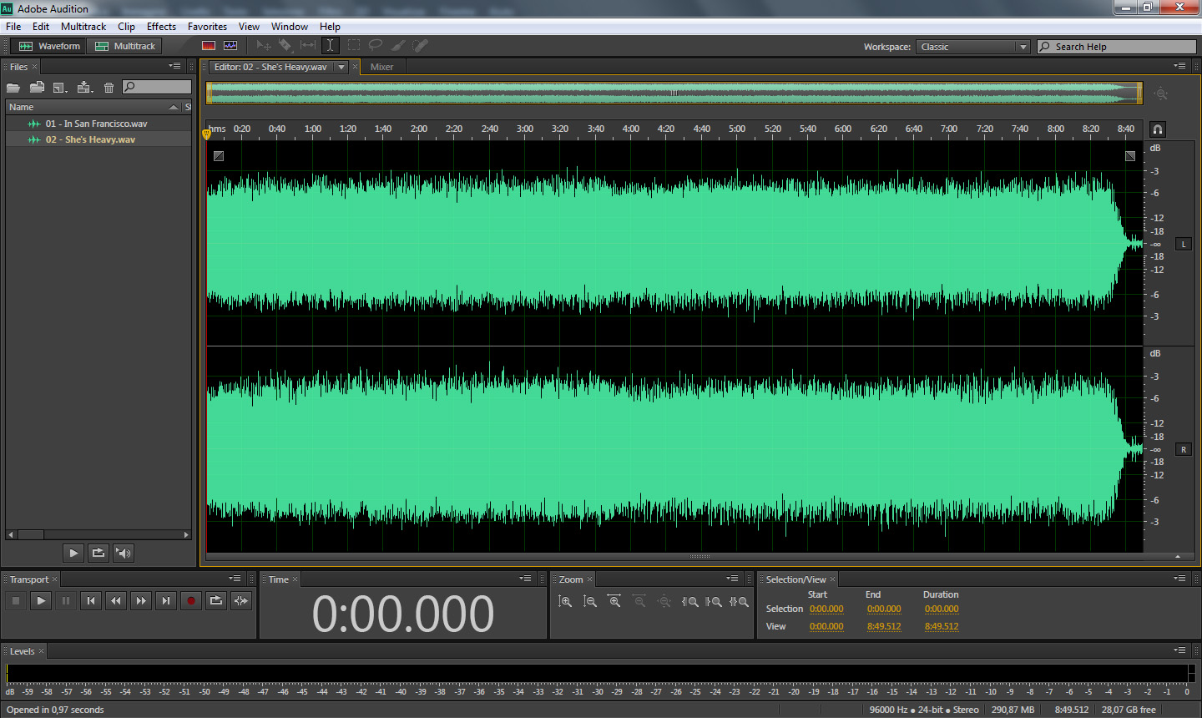Open the Effects menu
Screen dimensions: 1202x718
click(161, 27)
